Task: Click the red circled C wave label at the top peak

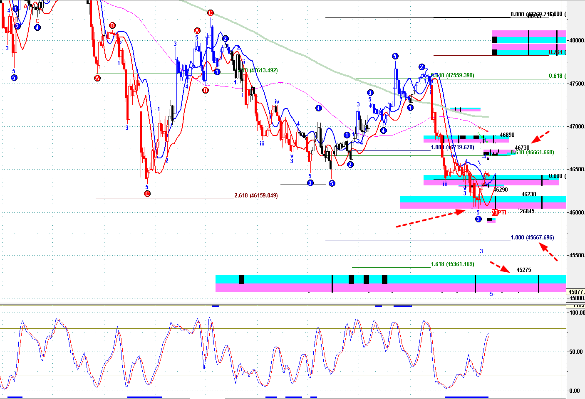Action: tap(211, 13)
